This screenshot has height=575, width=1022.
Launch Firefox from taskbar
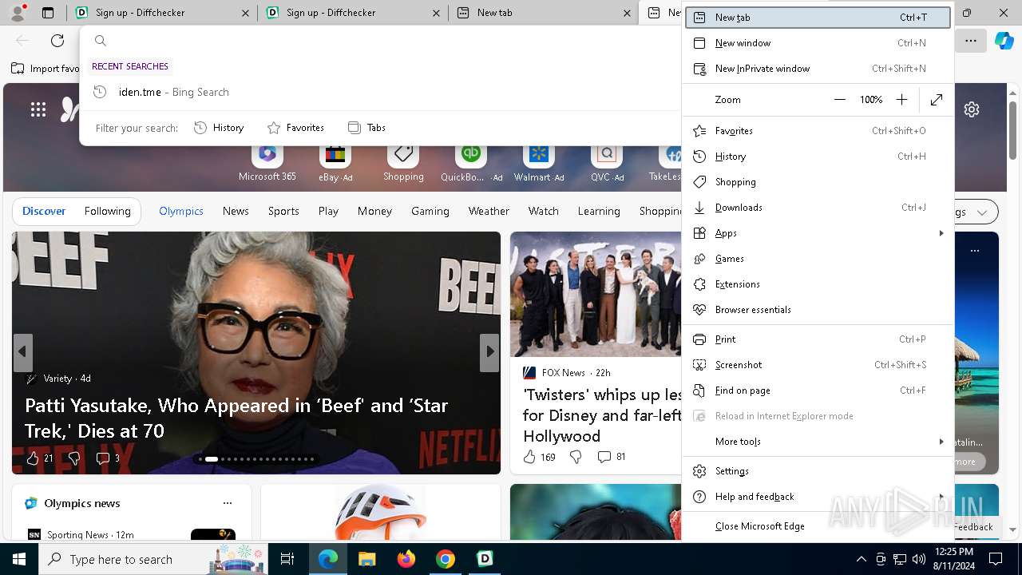pos(406,559)
